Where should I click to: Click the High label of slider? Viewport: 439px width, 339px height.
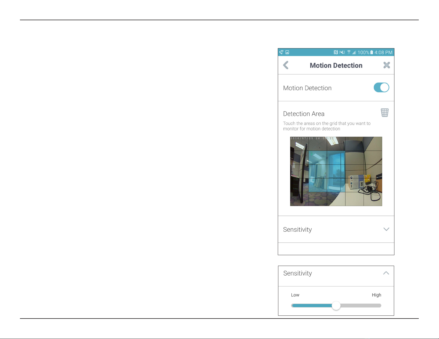[x=376, y=295]
